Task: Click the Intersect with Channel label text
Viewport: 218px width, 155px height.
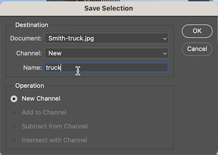Action: [55, 140]
